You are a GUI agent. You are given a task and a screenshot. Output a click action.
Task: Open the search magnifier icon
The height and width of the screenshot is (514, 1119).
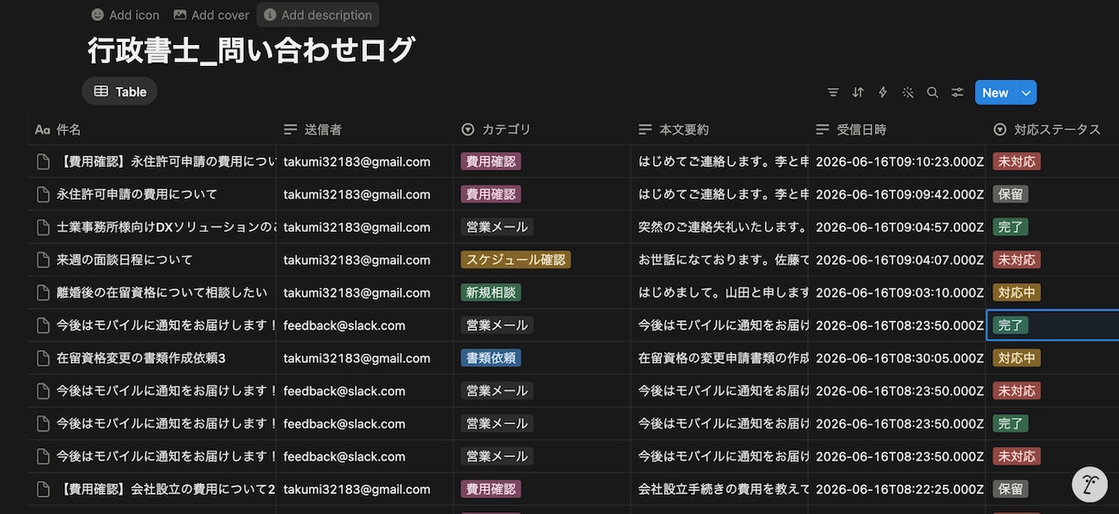point(932,93)
